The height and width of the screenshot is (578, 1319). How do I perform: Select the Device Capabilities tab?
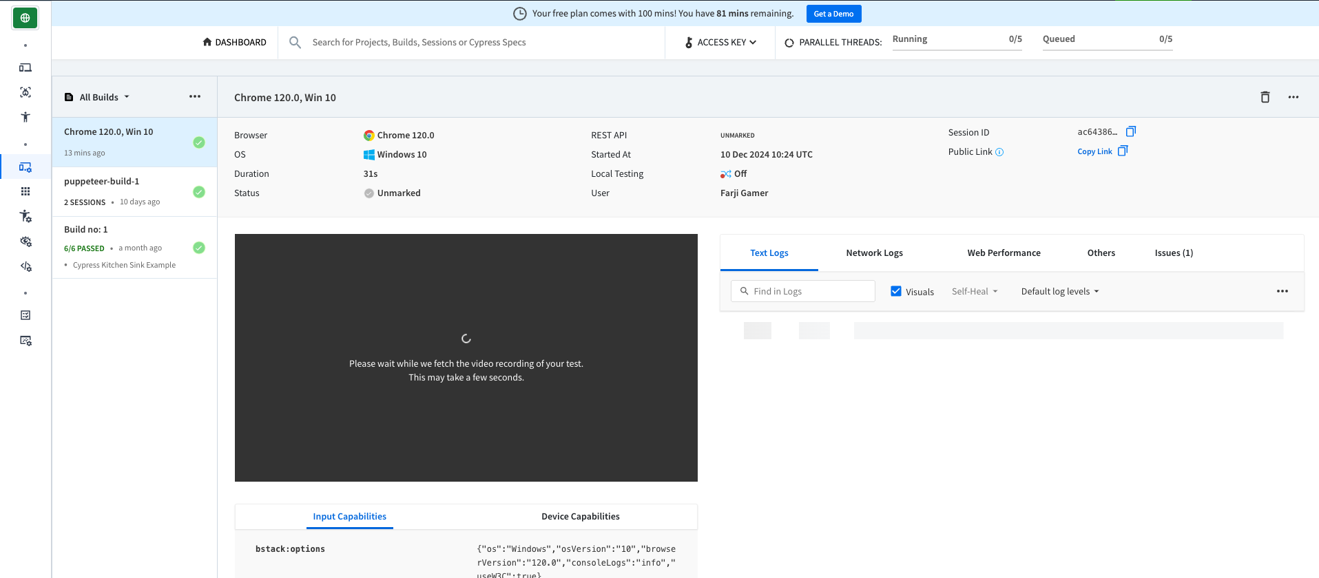[x=580, y=516]
